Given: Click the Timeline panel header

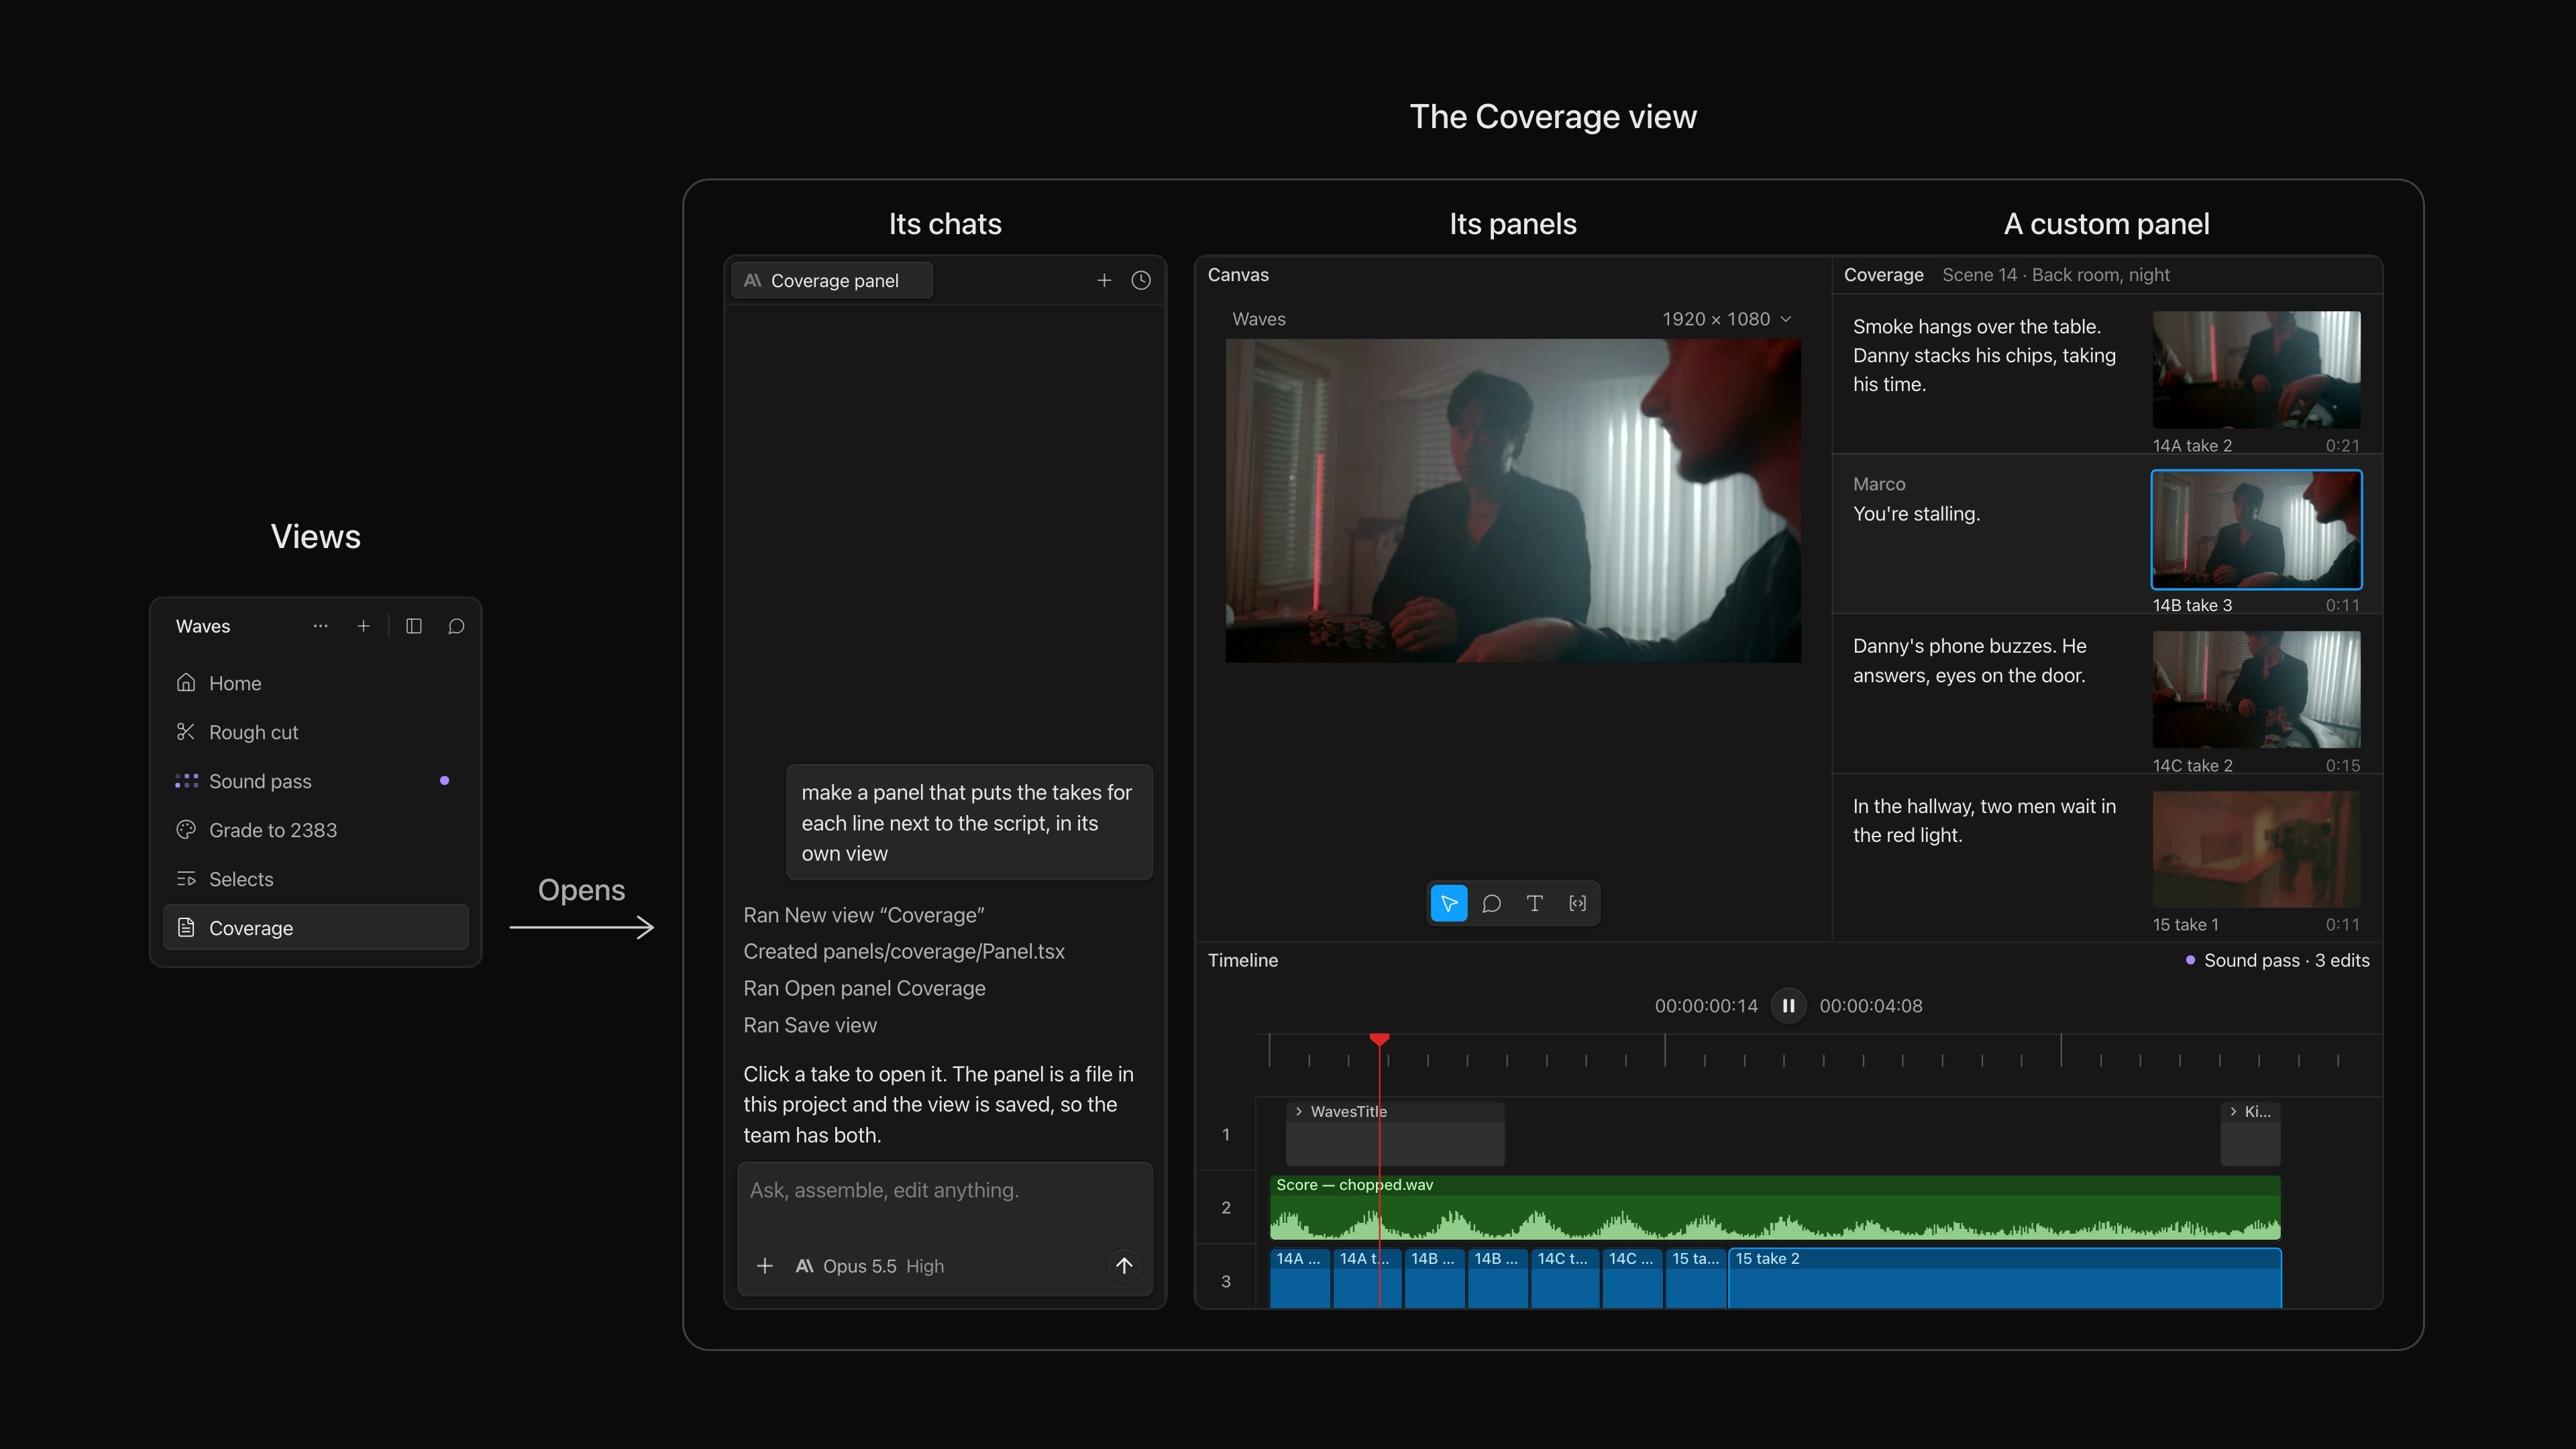Looking at the screenshot, I should [x=1243, y=961].
